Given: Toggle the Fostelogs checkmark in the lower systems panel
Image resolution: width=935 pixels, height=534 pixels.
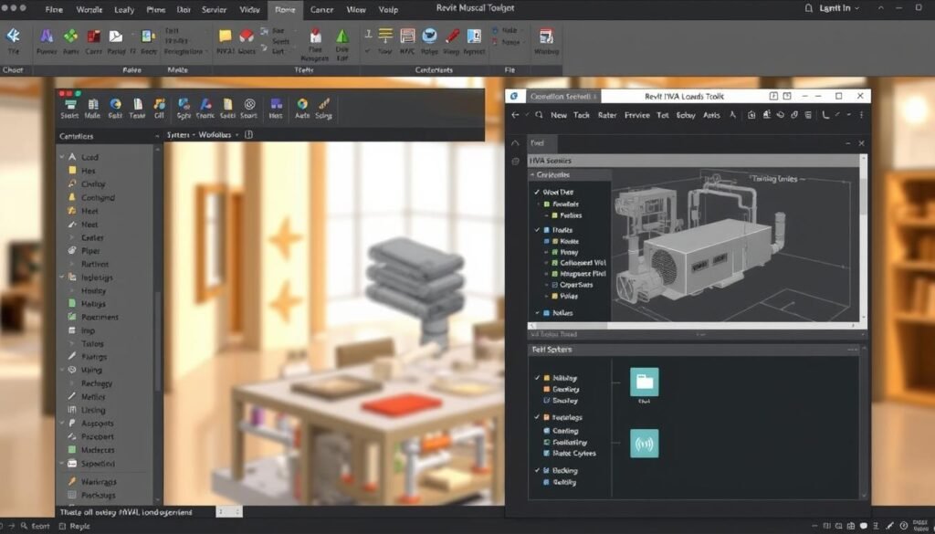Looking at the screenshot, I should [x=537, y=417].
